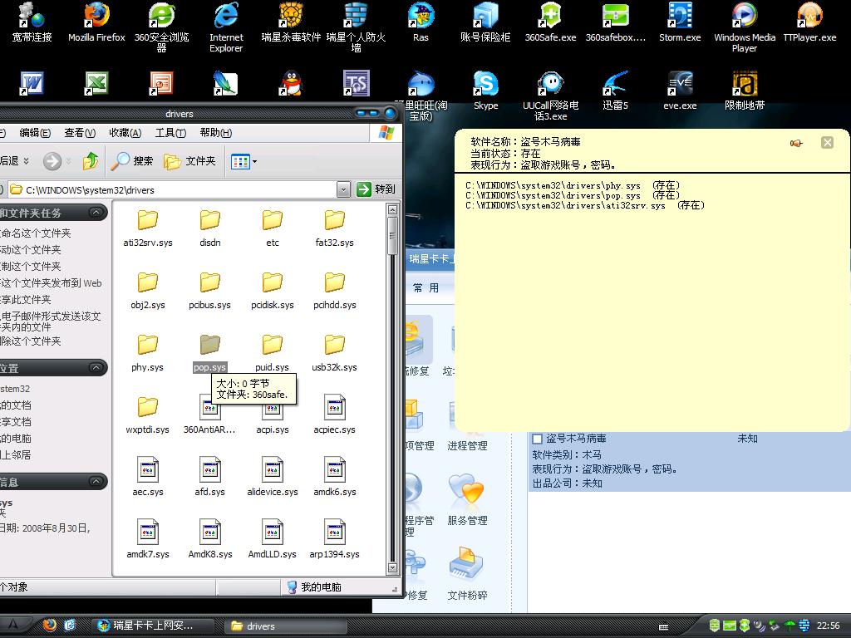This screenshot has width=851, height=638.
Task: Open the 工具(T) menu
Action: [170, 133]
